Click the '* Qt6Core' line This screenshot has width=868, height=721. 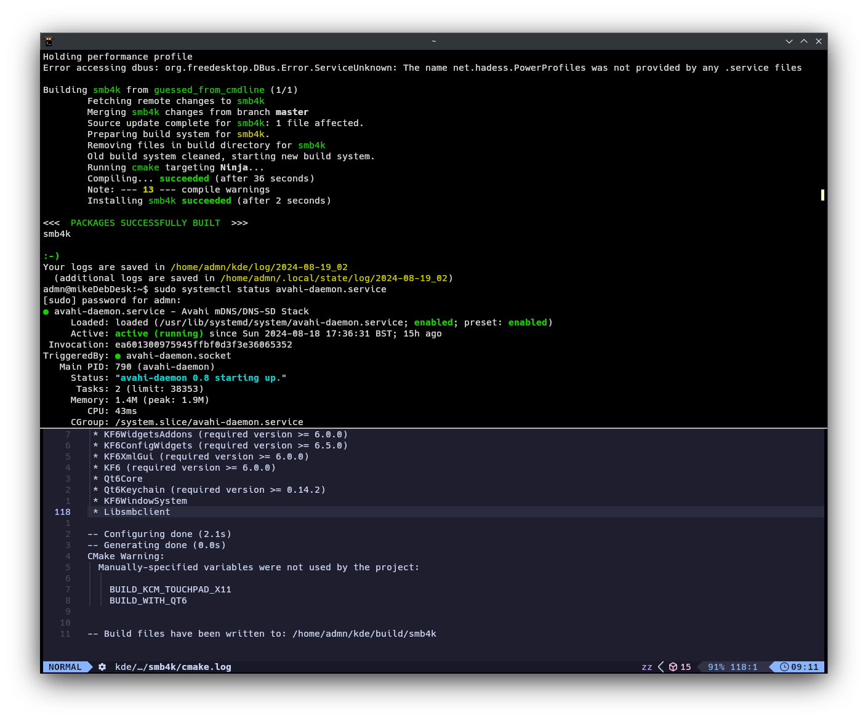pos(118,479)
